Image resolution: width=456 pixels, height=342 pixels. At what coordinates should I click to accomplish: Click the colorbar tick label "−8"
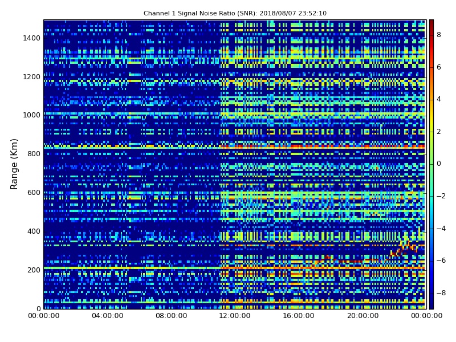[x=441, y=293]
